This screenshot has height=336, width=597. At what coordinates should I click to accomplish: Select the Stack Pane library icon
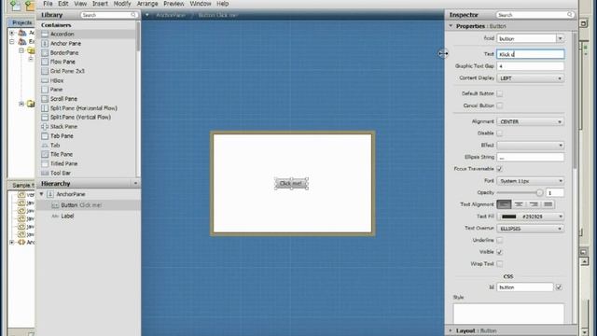(x=45, y=127)
